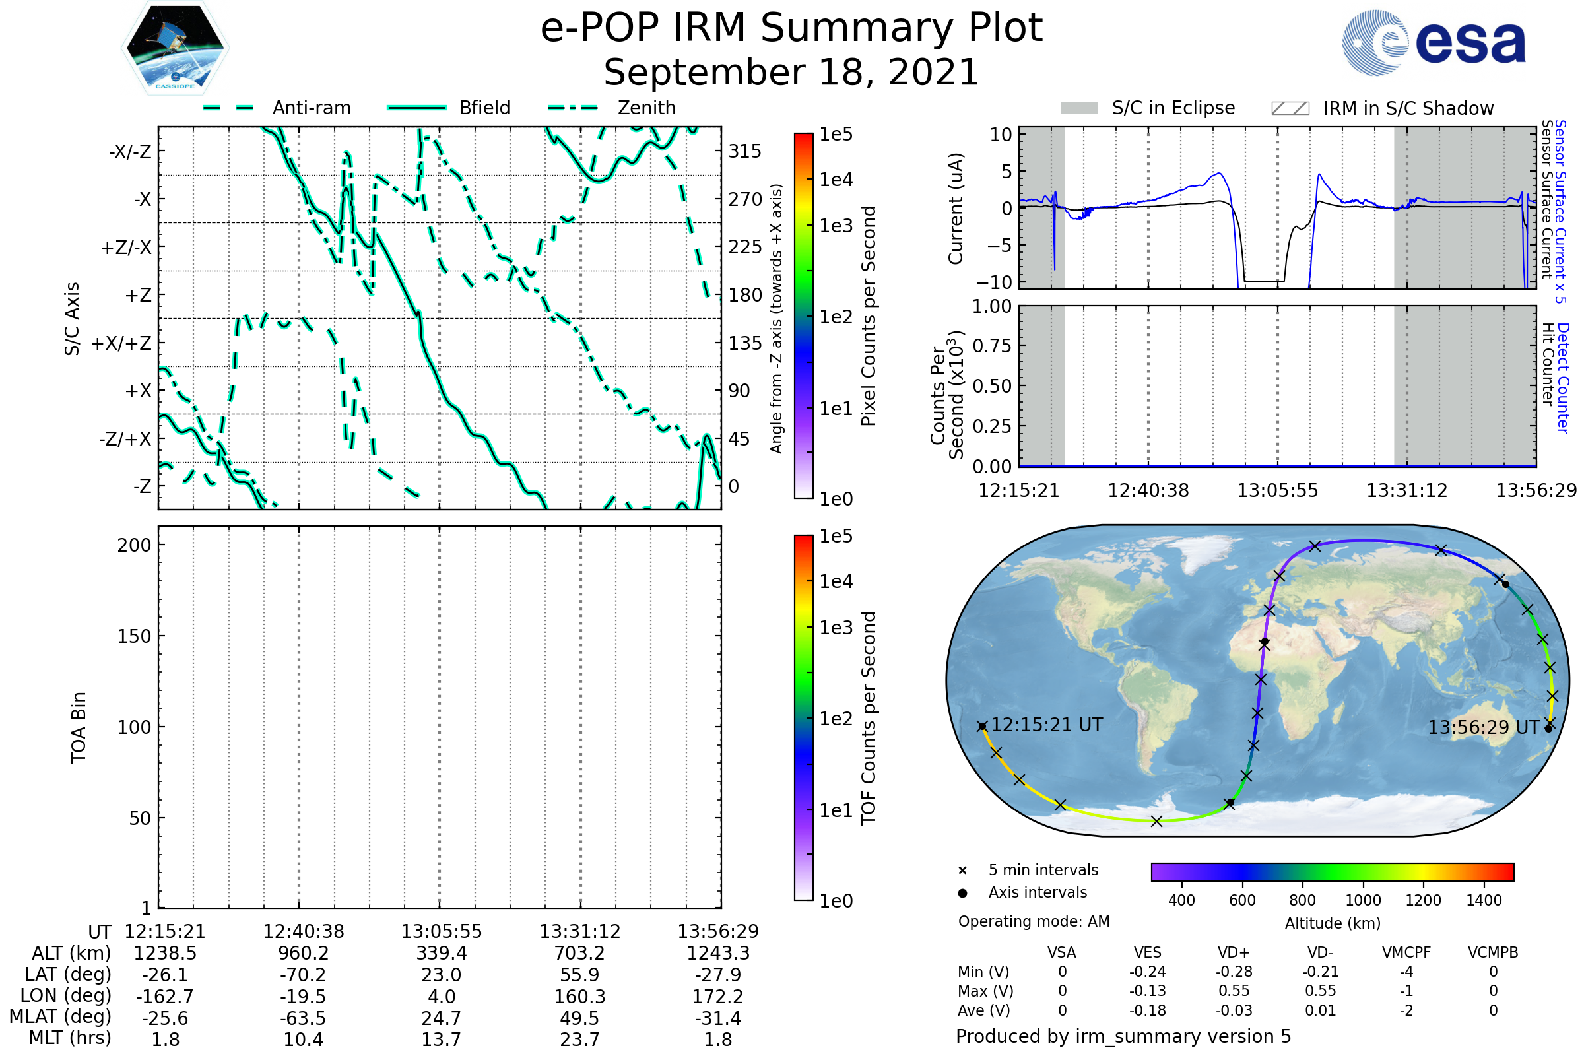The height and width of the screenshot is (1056, 1584).
Task: Click the Pixel Counts per Second colorbar
Action: 803,316
